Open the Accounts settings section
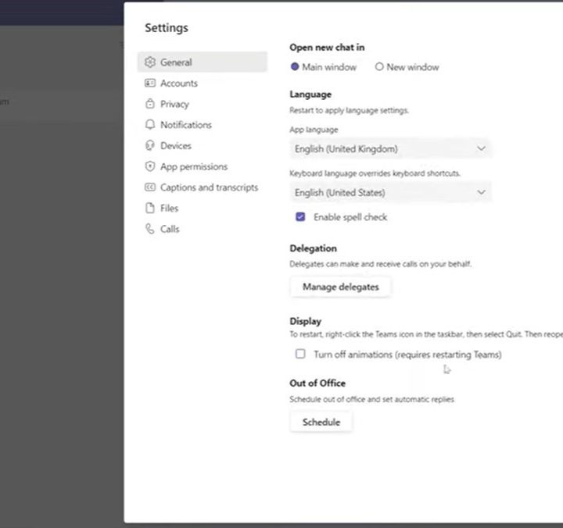 (203, 84)
